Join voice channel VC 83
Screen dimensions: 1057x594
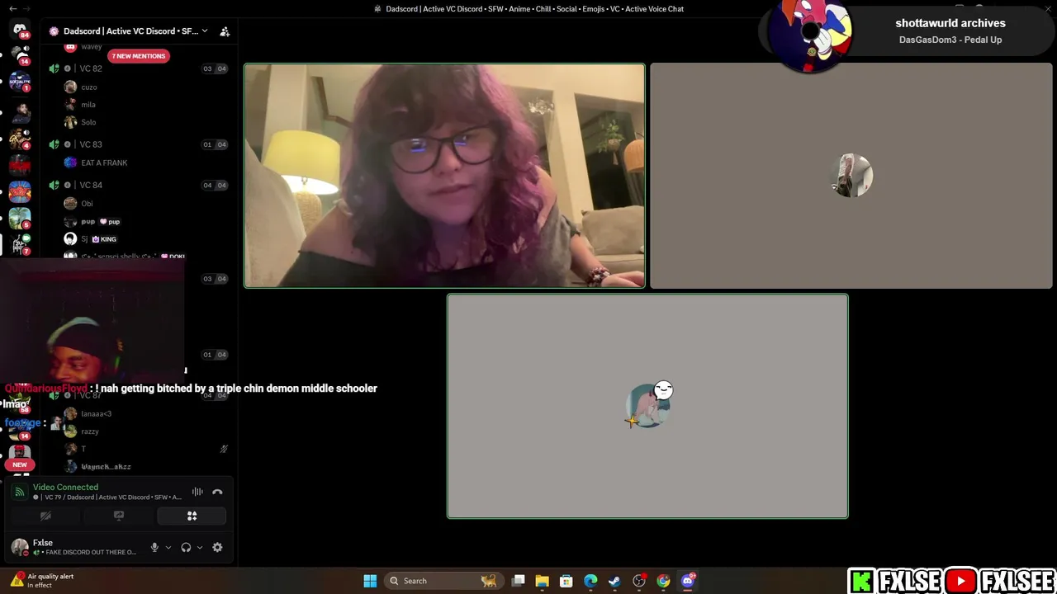[x=91, y=144]
